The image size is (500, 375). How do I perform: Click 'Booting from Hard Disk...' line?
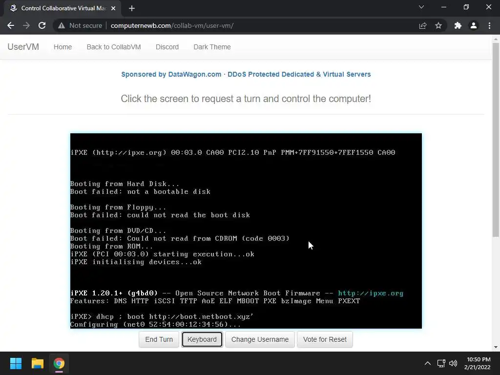pyautogui.click(x=125, y=184)
